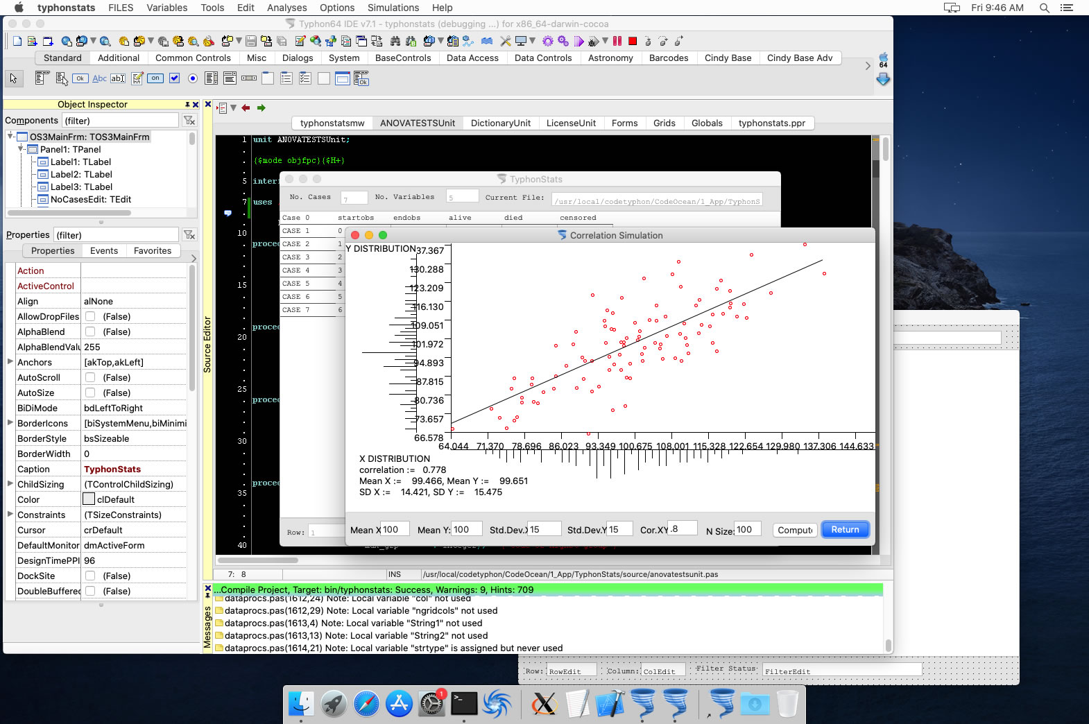Click the Components filter text field

(x=121, y=121)
